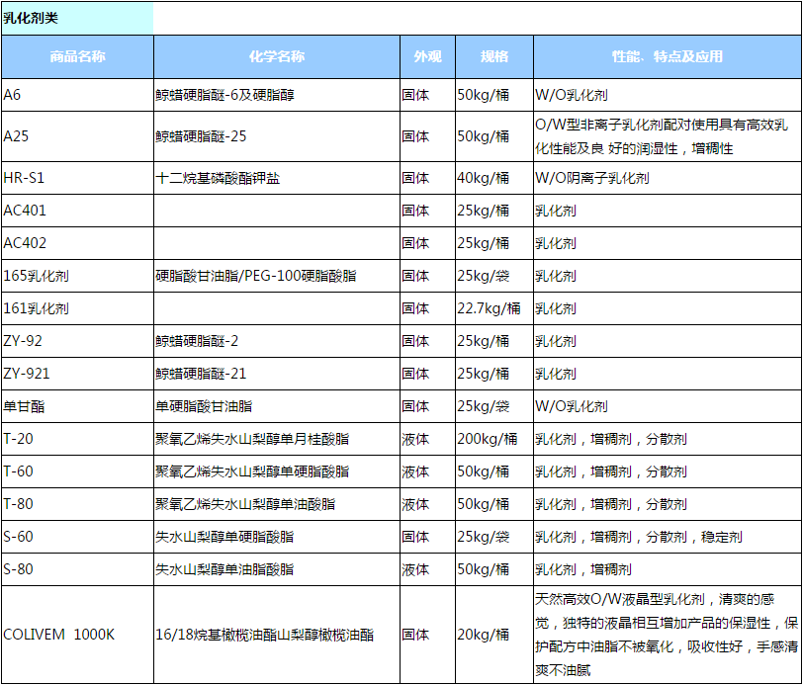Click the cell 聚氧乙烯失水山梨醇单硬脂酸脂

pos(277,471)
